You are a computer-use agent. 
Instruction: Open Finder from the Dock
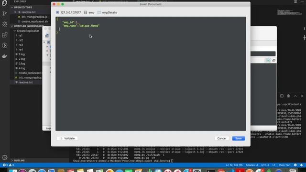[x=13, y=171]
